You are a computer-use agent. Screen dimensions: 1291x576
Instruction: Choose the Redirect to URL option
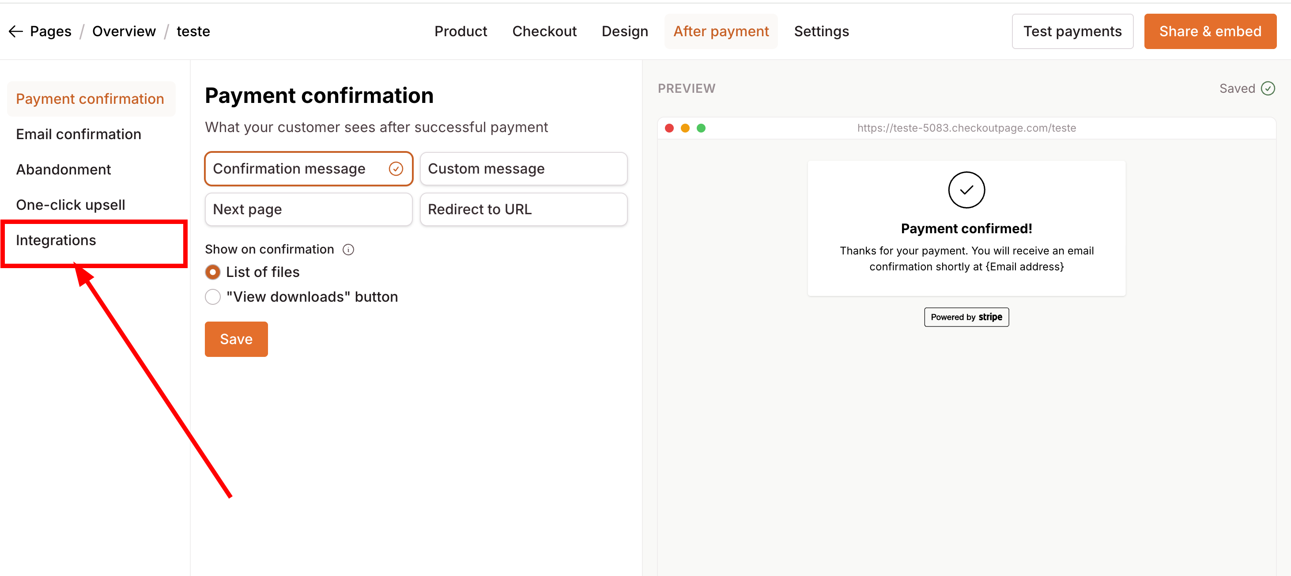click(x=523, y=209)
